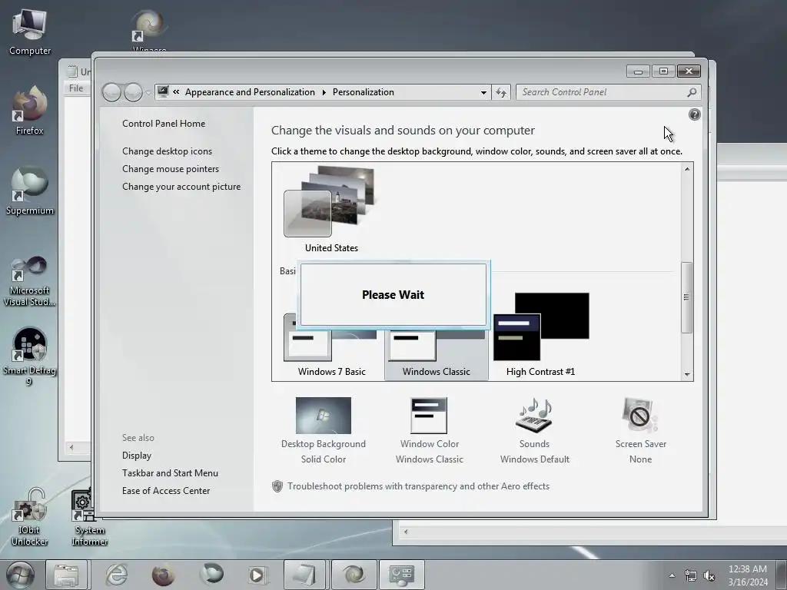Click the Forward navigation button
787x590 pixels.
click(x=133, y=92)
